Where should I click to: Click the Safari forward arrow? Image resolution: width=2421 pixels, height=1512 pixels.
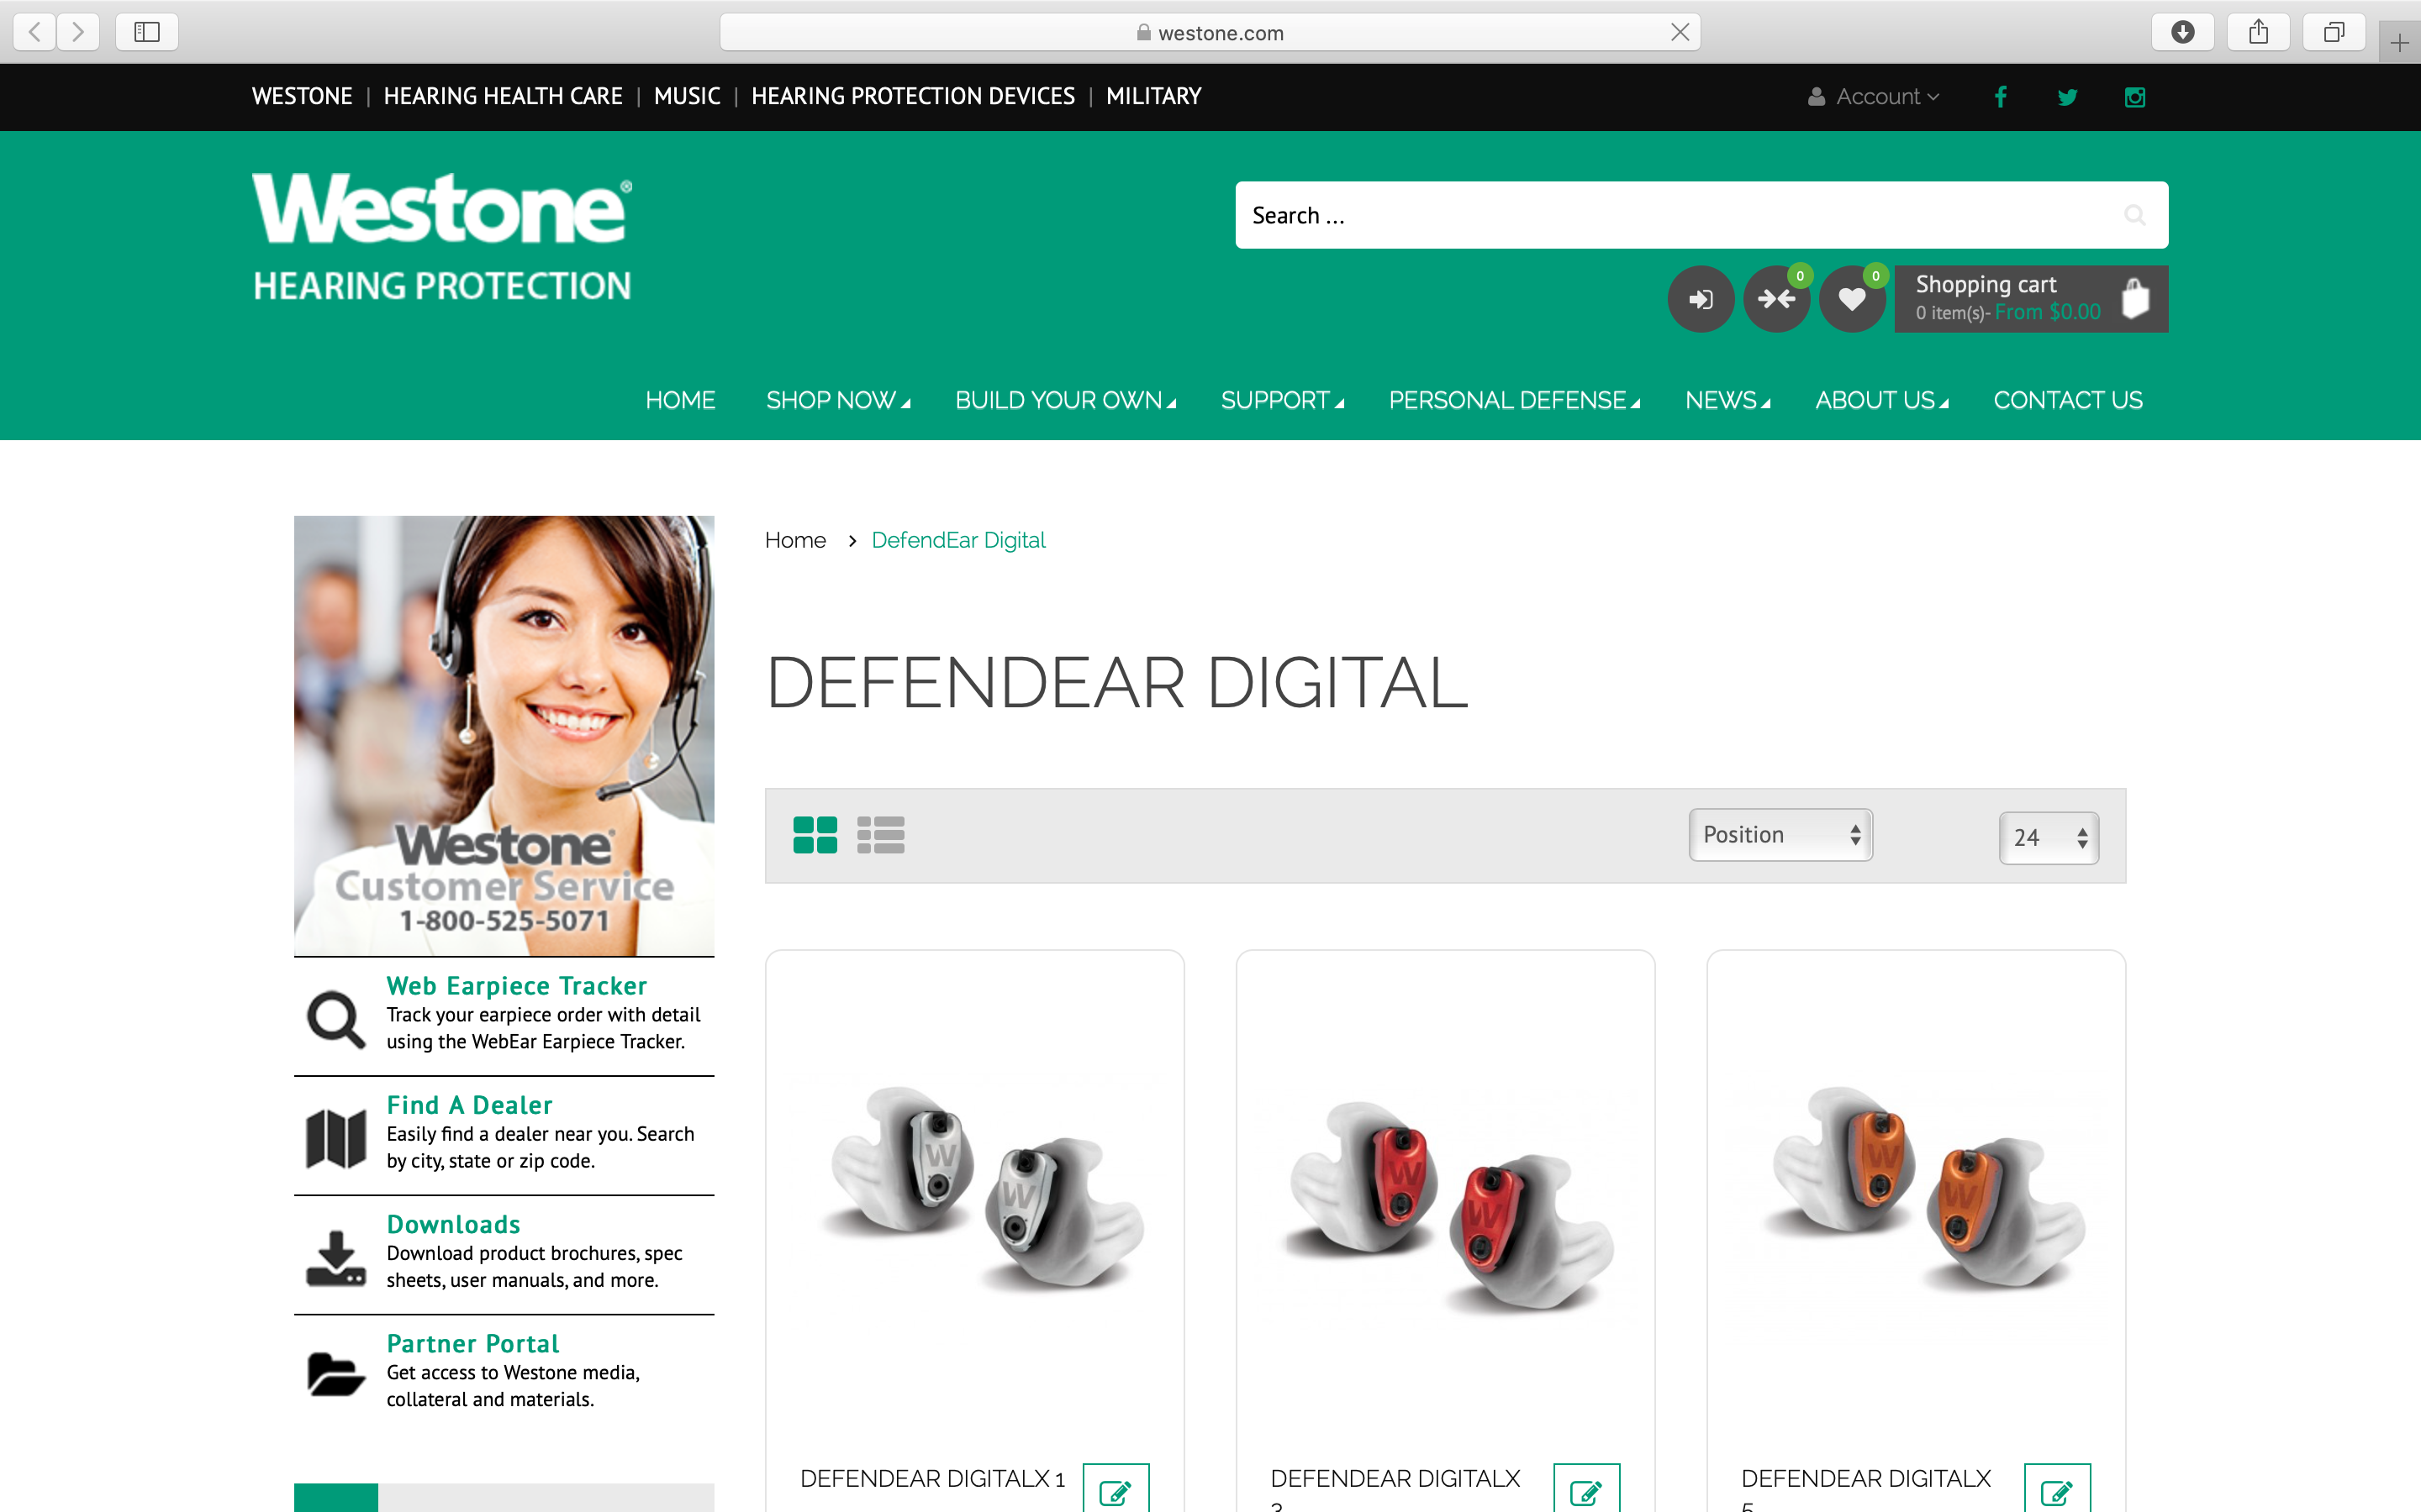click(x=78, y=32)
